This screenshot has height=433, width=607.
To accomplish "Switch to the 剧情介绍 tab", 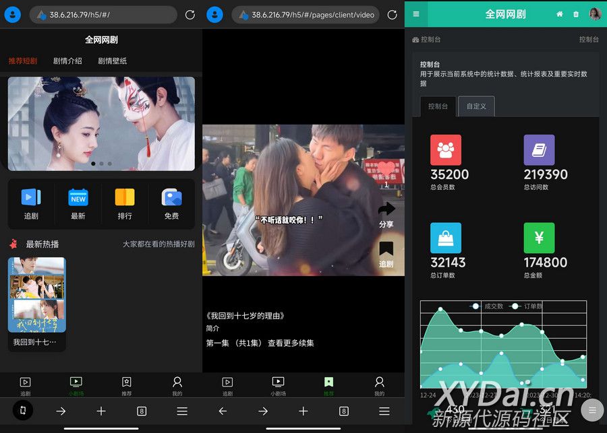I will click(x=67, y=61).
